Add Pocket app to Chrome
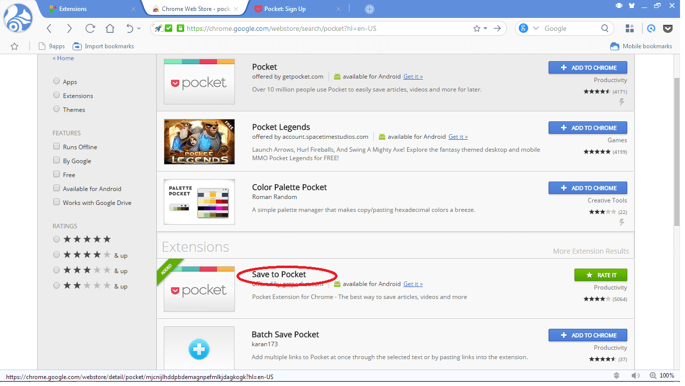This screenshot has height=386, width=685. click(588, 68)
